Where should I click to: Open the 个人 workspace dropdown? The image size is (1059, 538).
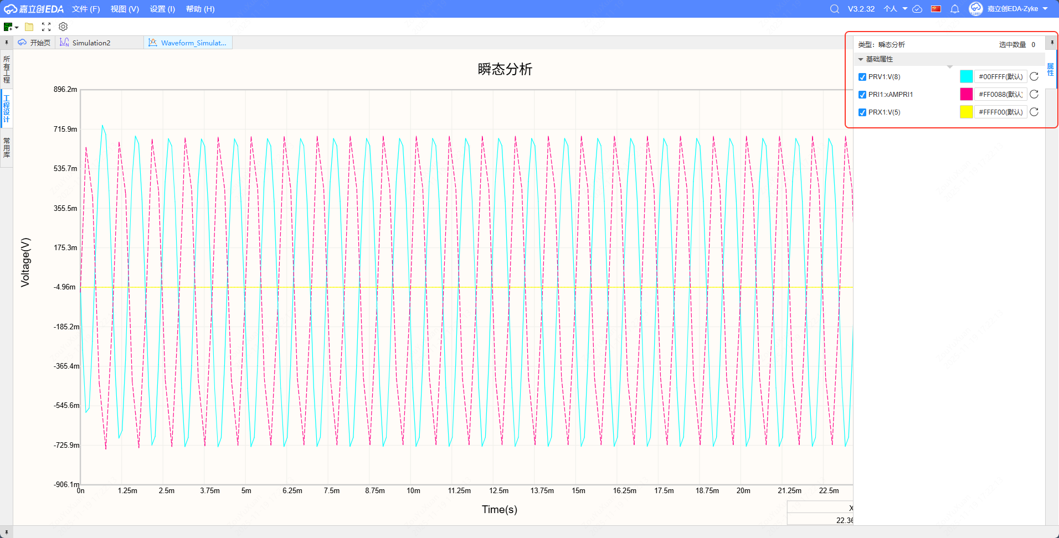coord(895,9)
